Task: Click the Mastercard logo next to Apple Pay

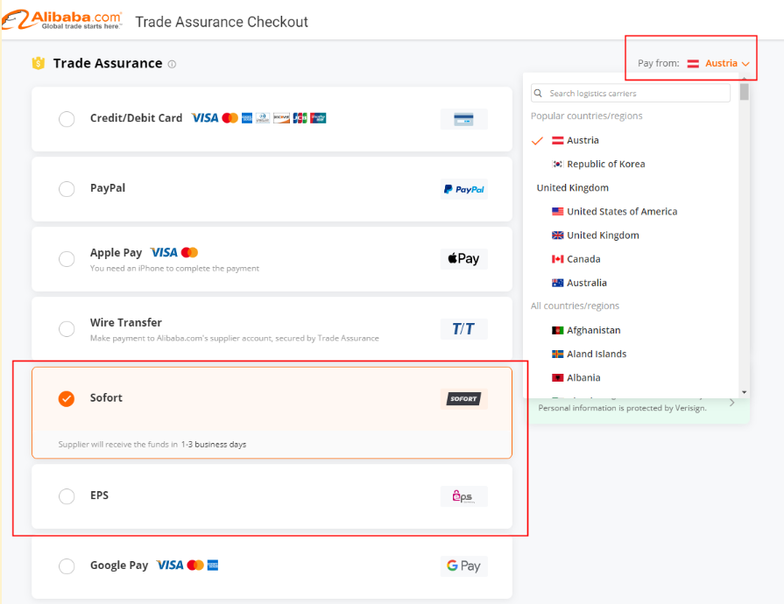Action: point(189,252)
